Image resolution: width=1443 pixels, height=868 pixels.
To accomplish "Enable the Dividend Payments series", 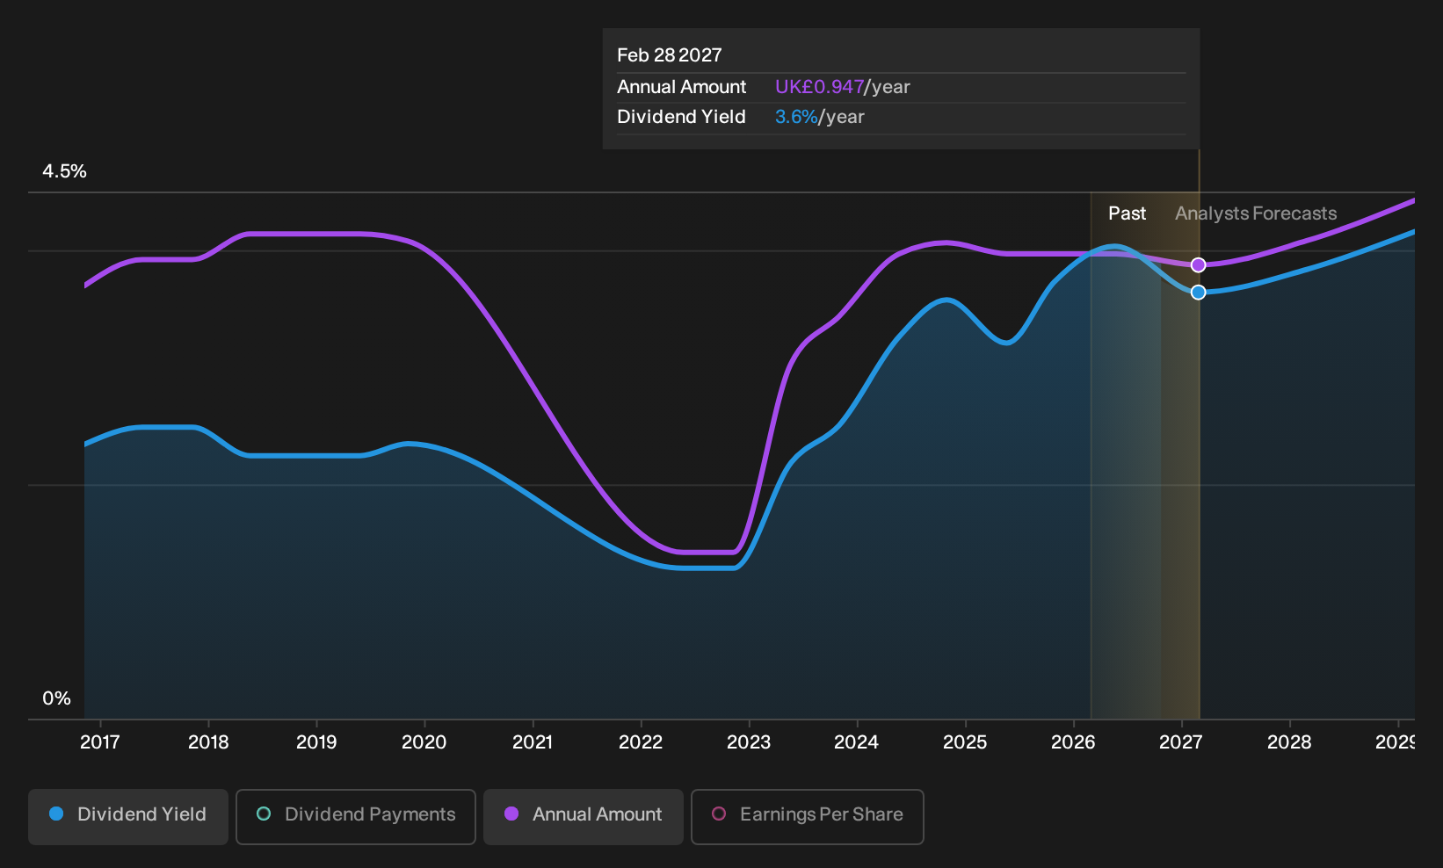I will coord(356,817).
